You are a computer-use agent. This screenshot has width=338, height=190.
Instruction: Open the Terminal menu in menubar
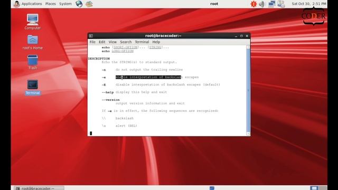[x=142, y=42]
